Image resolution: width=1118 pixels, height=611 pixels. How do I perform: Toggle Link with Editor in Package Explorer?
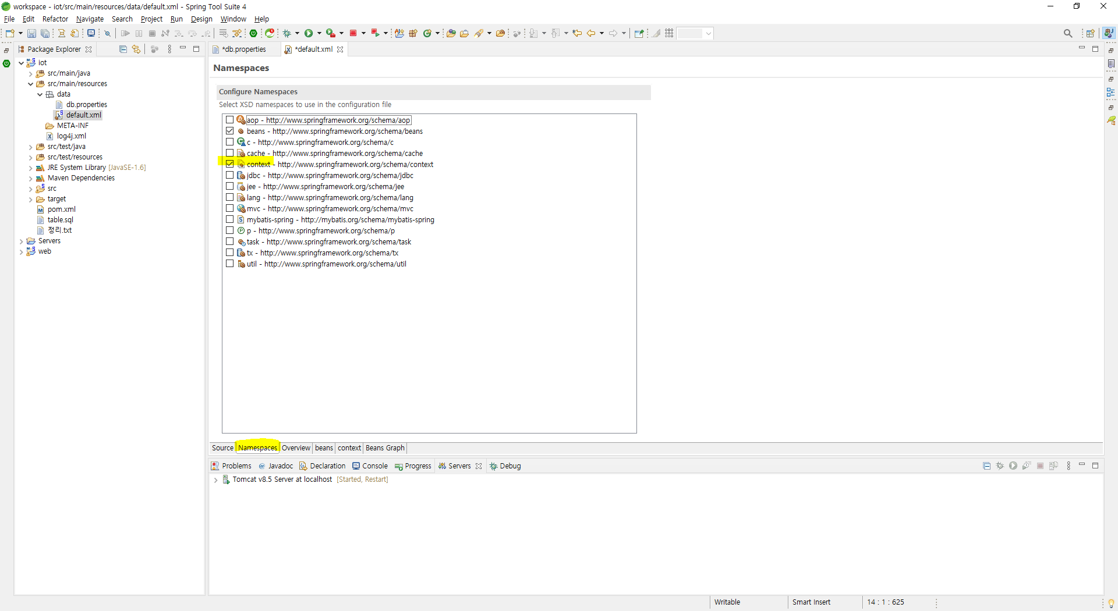[136, 49]
